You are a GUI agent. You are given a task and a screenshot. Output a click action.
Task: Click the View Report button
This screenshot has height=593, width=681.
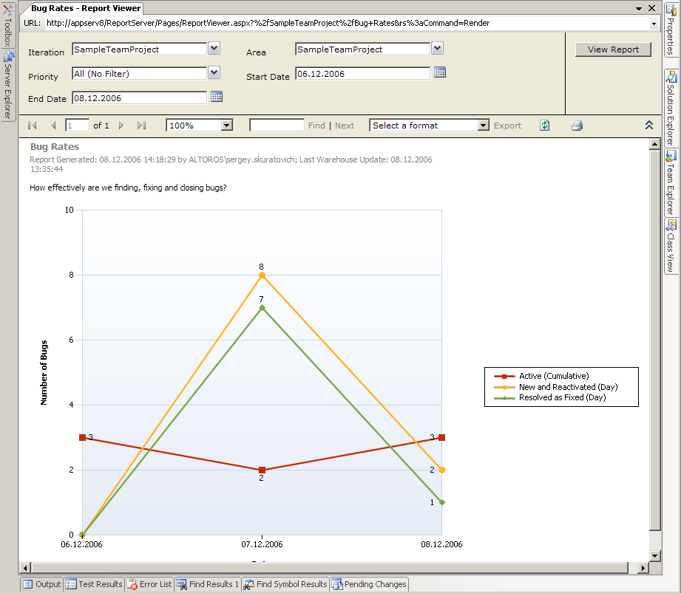613,49
